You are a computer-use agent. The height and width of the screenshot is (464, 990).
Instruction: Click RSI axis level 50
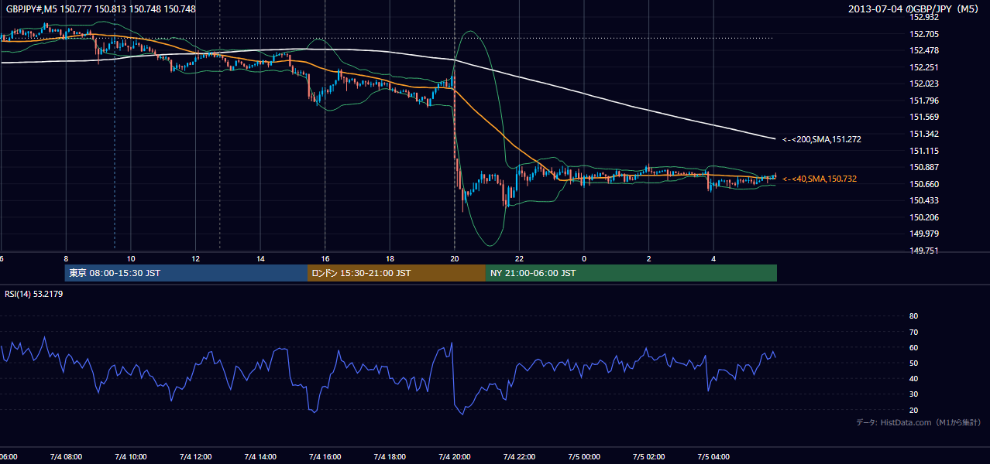913,363
